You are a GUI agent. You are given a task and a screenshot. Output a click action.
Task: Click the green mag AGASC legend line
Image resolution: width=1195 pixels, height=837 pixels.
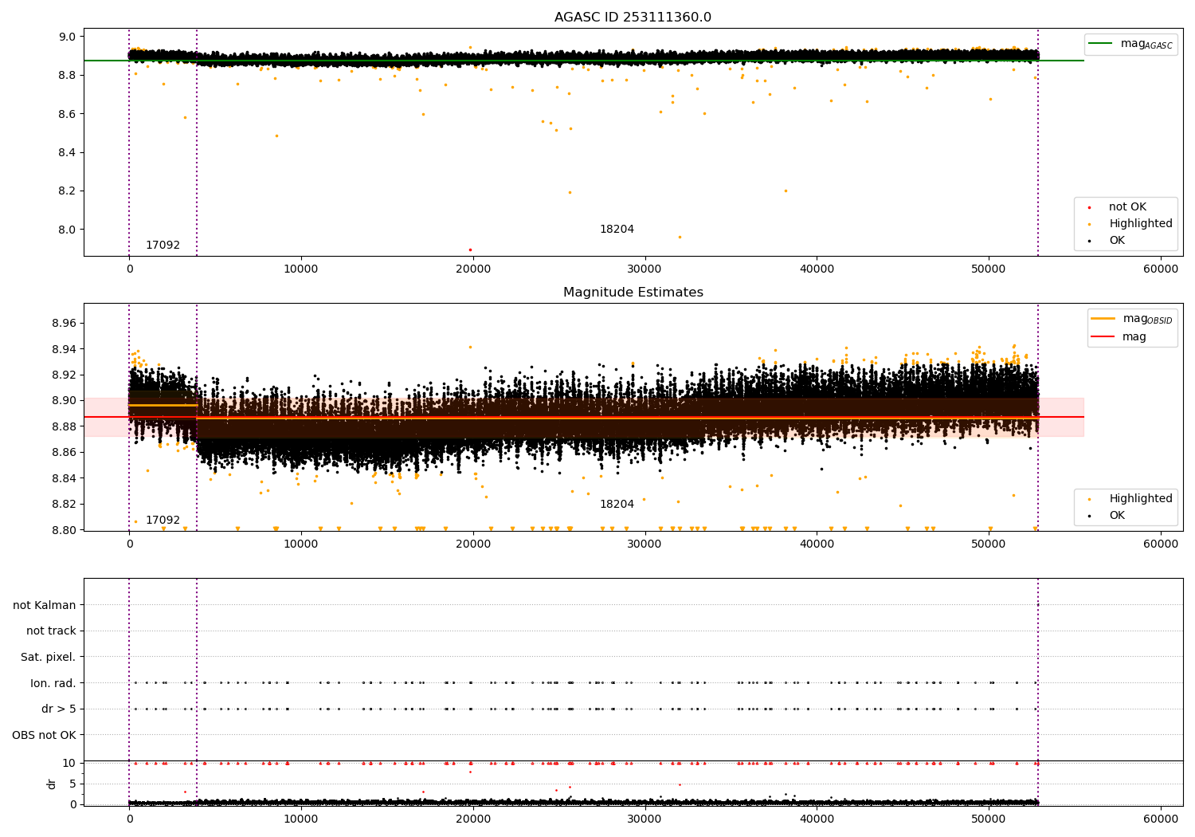(x=1100, y=44)
